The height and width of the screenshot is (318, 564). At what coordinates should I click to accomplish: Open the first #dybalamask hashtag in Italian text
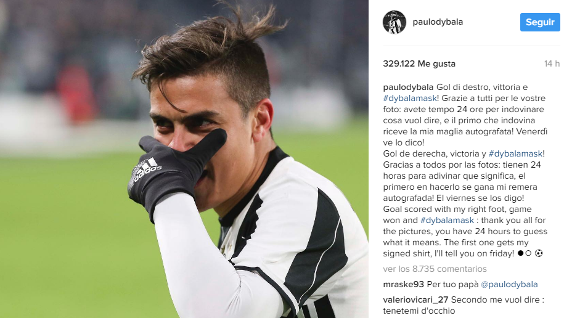(x=410, y=98)
